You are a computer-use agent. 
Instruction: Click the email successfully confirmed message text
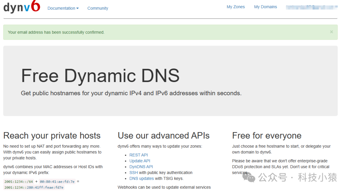coord(56,32)
